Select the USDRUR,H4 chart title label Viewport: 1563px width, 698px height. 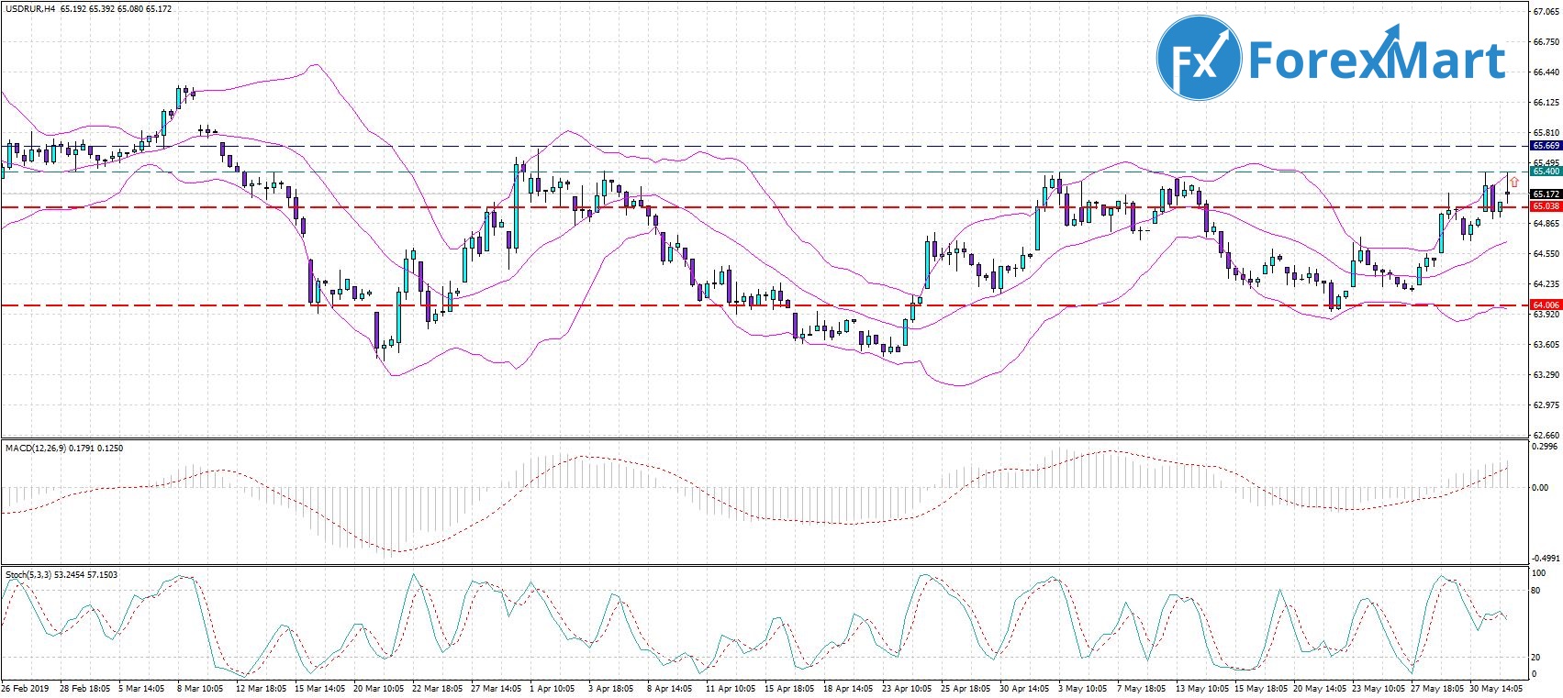(30, 9)
